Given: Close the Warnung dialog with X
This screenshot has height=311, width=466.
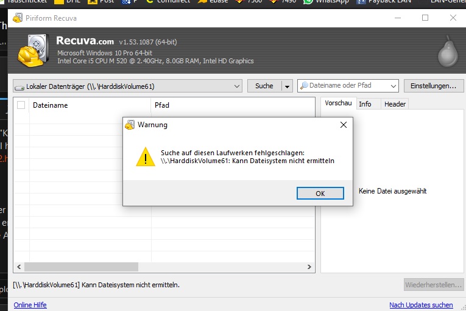Looking at the screenshot, I should 344,125.
